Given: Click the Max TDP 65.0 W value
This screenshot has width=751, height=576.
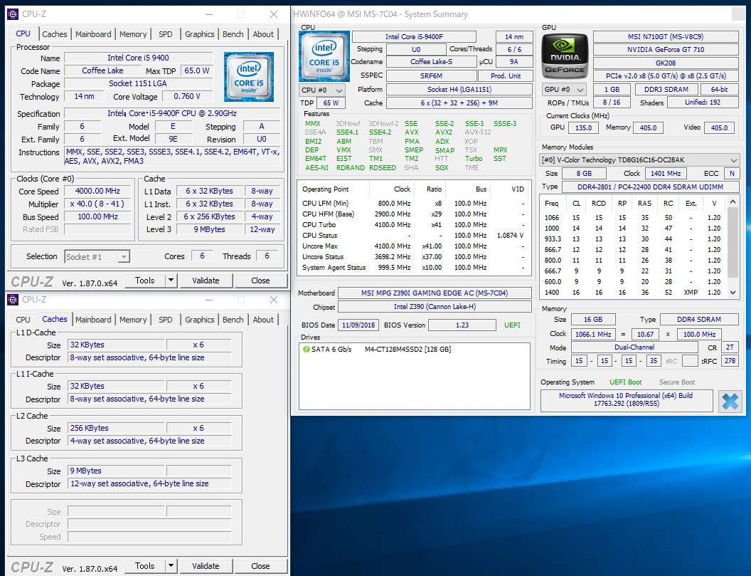Looking at the screenshot, I should 196,70.
